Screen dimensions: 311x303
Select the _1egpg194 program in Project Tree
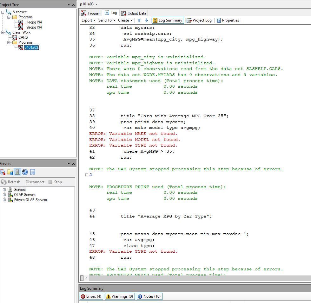(33, 22)
